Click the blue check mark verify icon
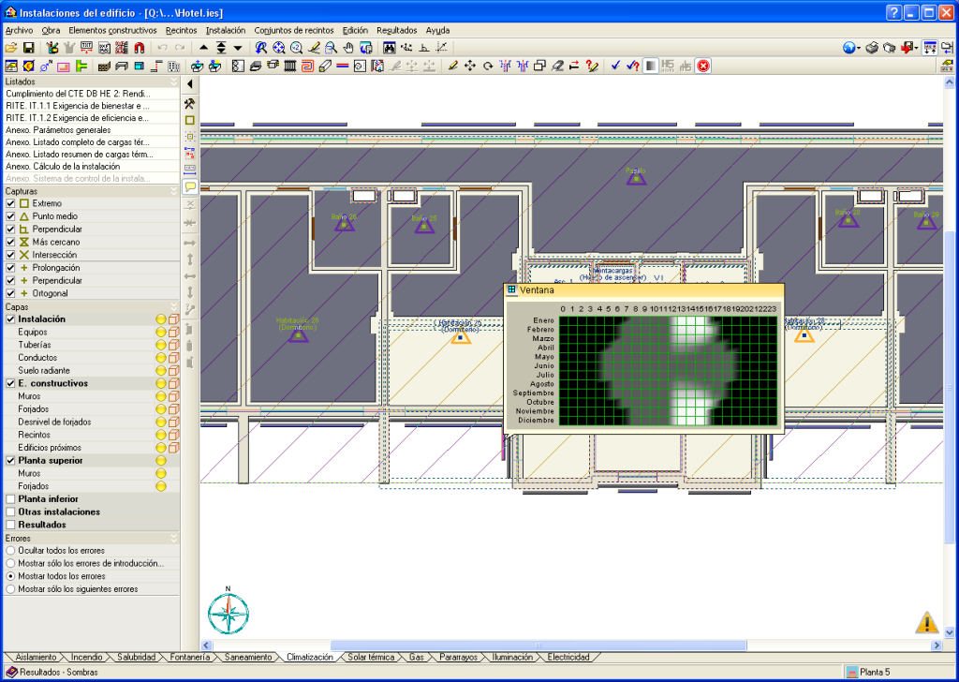Viewport: 959px width, 682px height. click(615, 67)
